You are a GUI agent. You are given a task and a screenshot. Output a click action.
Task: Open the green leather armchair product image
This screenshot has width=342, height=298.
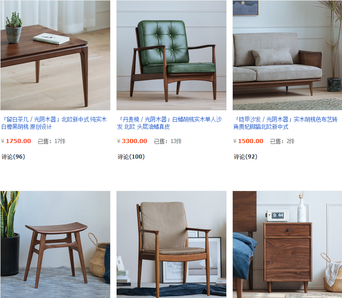[171, 55]
